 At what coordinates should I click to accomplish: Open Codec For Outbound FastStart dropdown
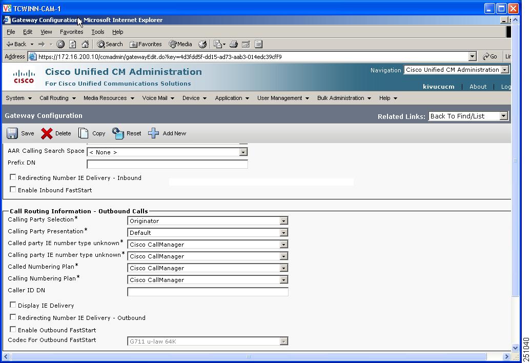[x=284, y=341]
